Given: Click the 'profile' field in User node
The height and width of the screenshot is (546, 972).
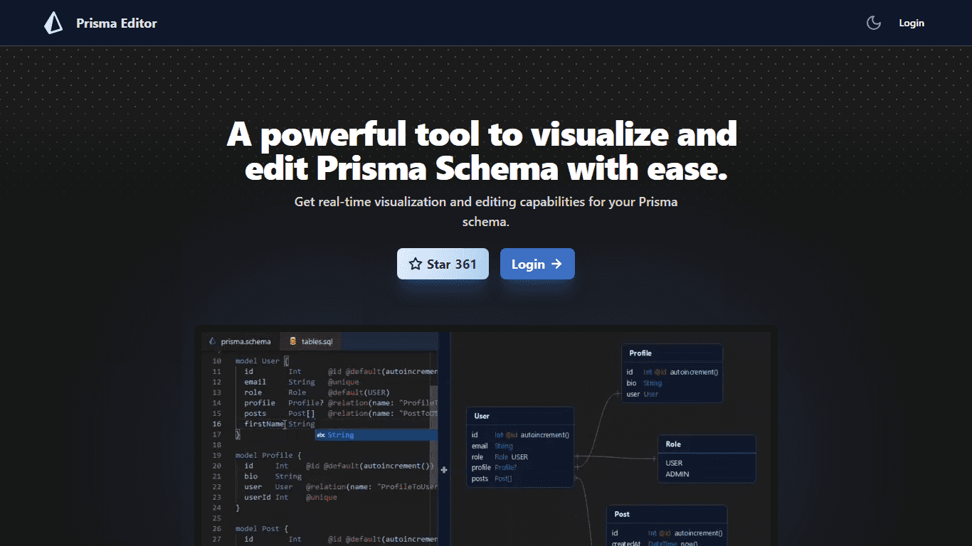Looking at the screenshot, I should (481, 467).
